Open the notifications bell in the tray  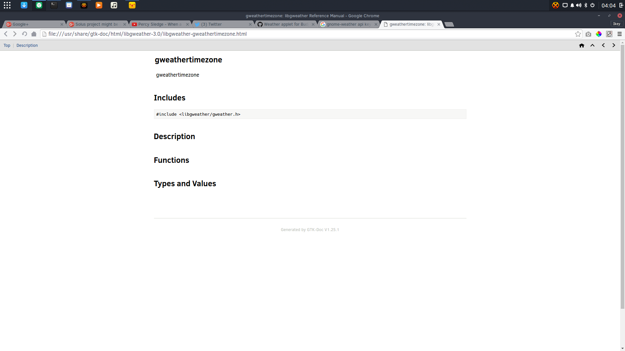(572, 5)
